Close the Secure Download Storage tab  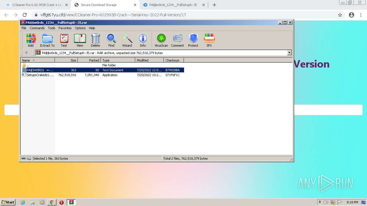(135, 5)
